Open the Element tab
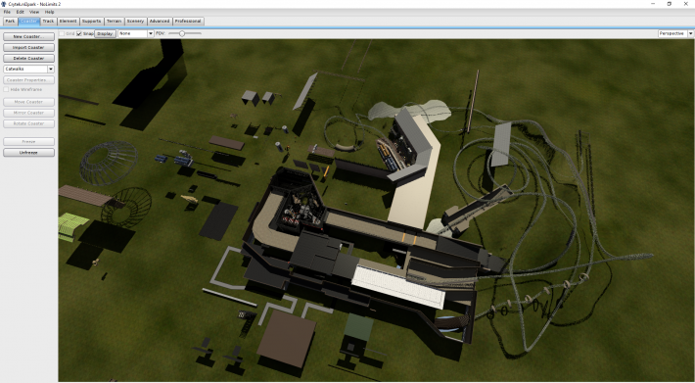 pyautogui.click(x=68, y=21)
